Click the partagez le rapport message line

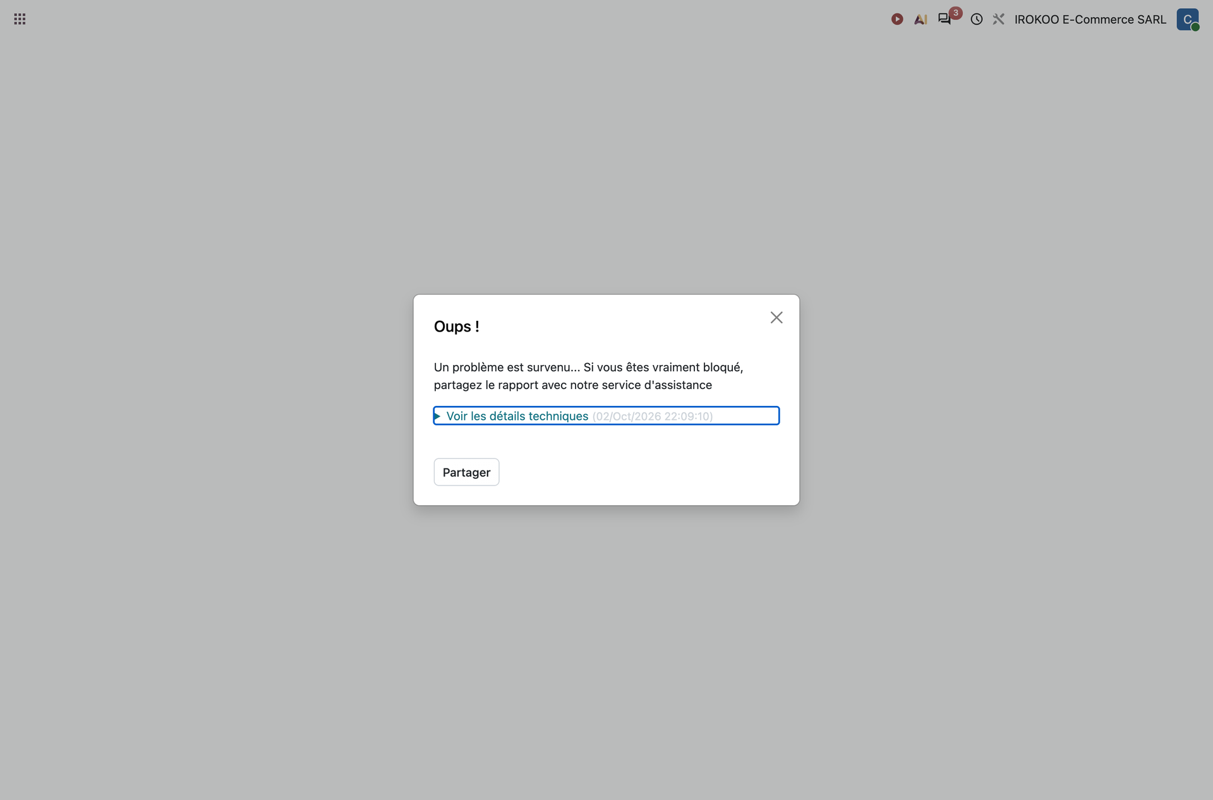[x=573, y=385]
